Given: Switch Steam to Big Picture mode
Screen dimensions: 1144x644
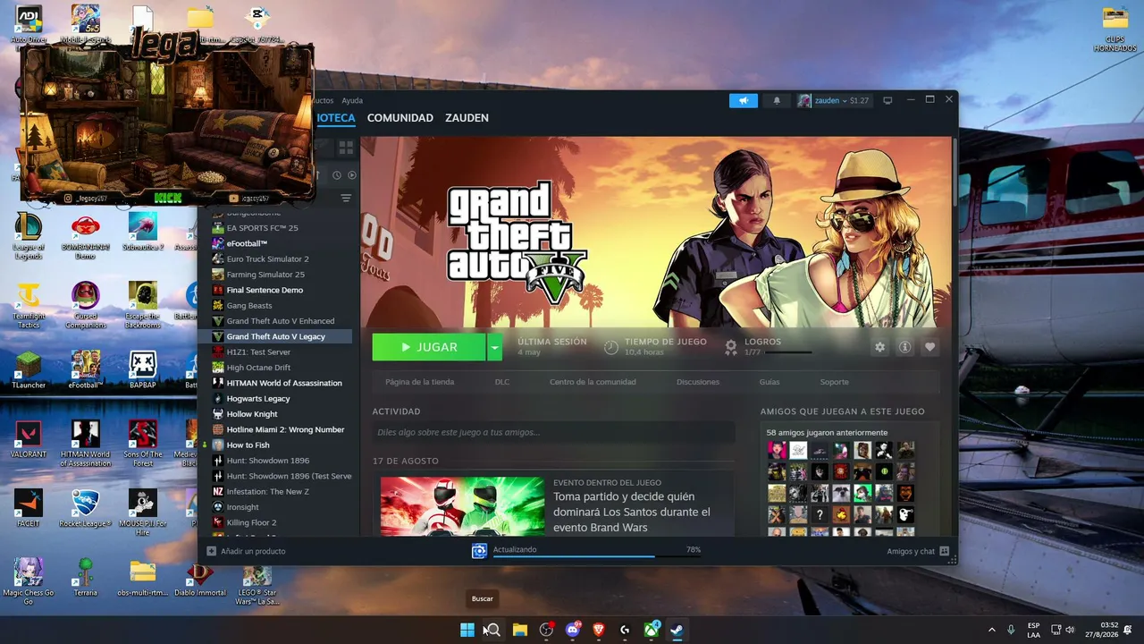Looking at the screenshot, I should (887, 100).
